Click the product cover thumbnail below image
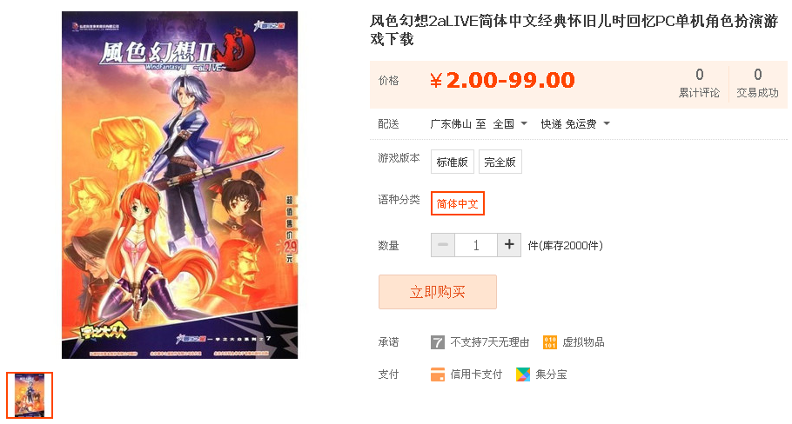 (30, 395)
